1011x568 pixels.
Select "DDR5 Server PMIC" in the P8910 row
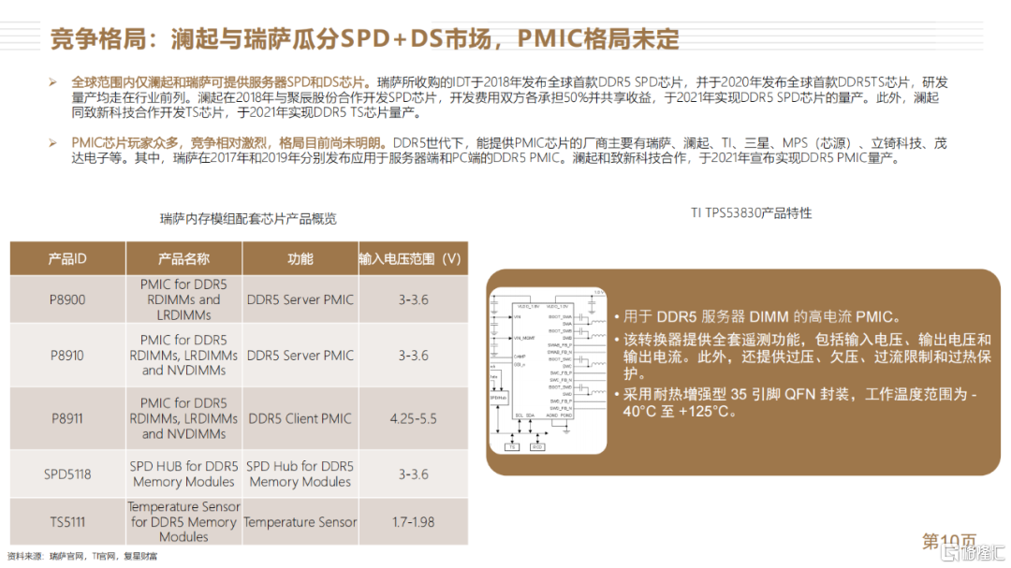(300, 356)
